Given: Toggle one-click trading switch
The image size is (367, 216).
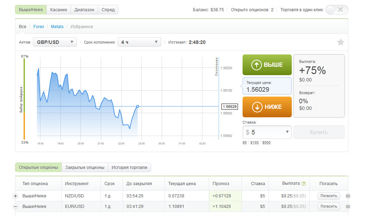Looking at the screenshot, I should pyautogui.click(x=336, y=10).
